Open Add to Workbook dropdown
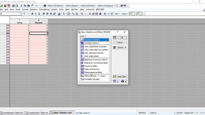The height and width of the screenshot is (115, 205). pyautogui.click(x=56, y=6)
